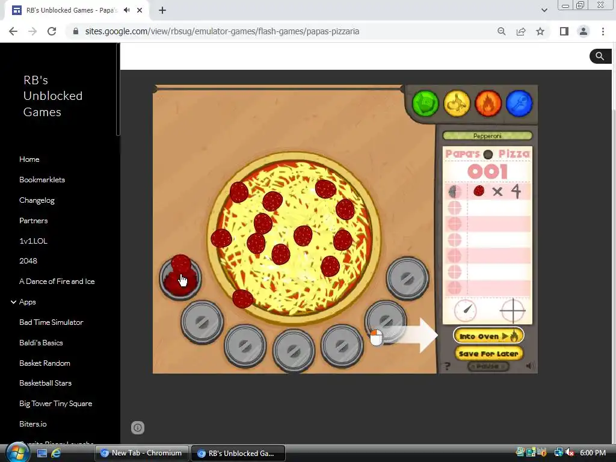Open Biters.io game
Image resolution: width=616 pixels, height=462 pixels.
33,424
